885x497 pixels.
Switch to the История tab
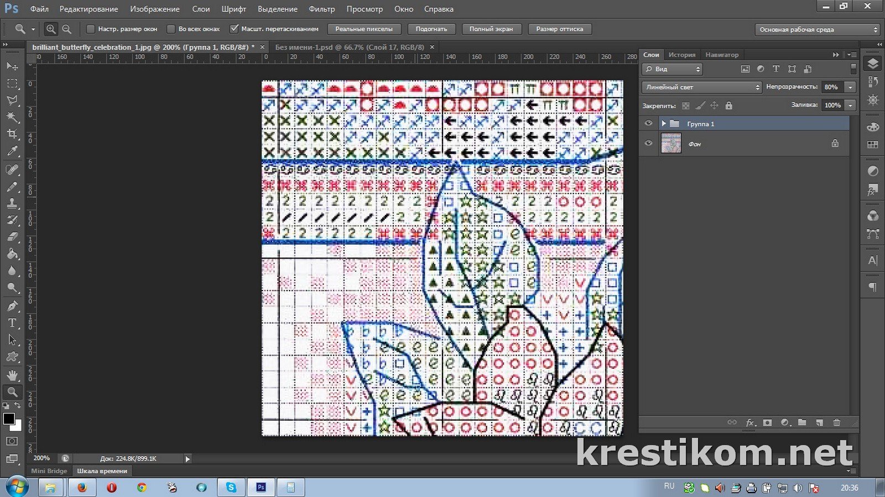(681, 55)
